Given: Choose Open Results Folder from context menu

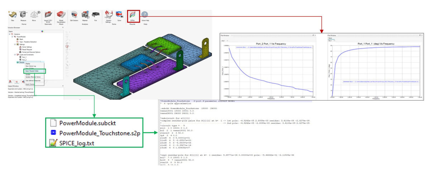Looking at the screenshot, I should 35,71.
